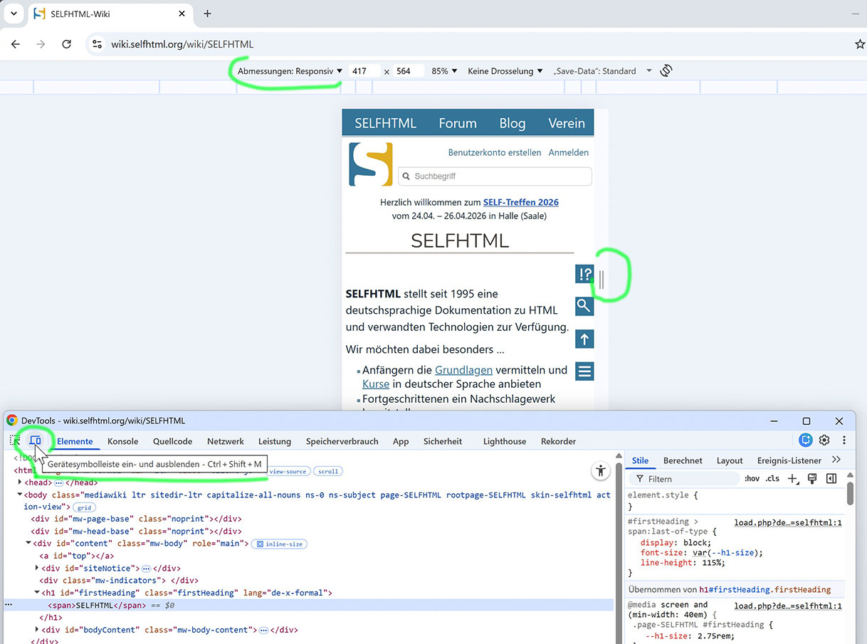This screenshot has width=867, height=644.
Task: Toggle :hov pseudo-class state filter
Action: coord(752,478)
